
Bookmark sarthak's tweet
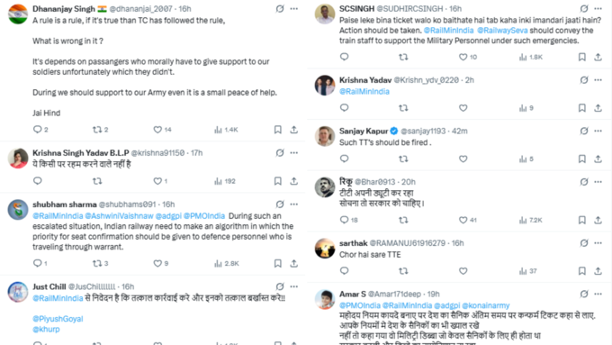point(581,271)
